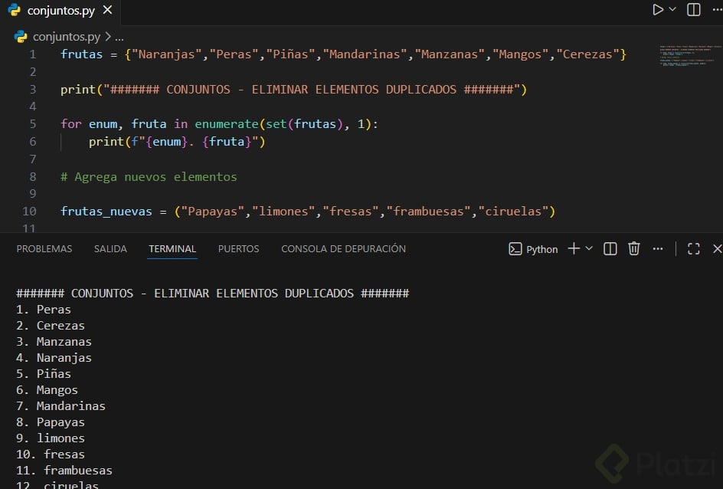The height and width of the screenshot is (489, 723).
Task: Click terminal output '5. Piñas'
Action: coord(44,374)
